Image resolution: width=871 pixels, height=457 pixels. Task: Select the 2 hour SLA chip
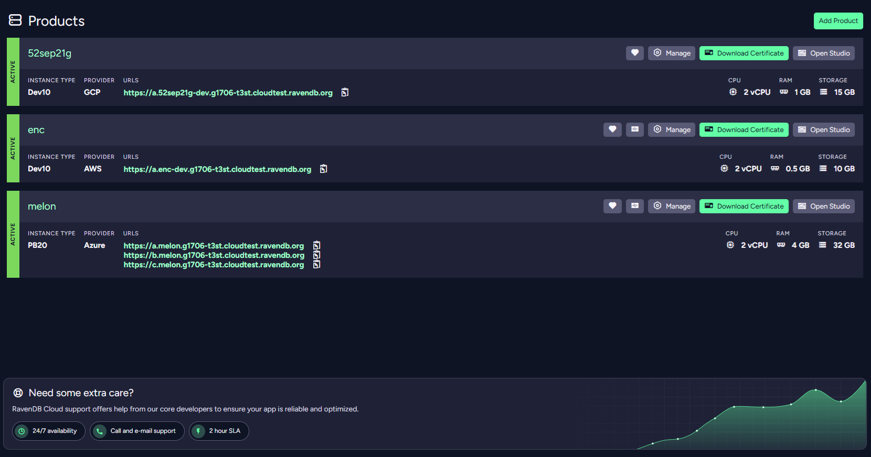219,431
